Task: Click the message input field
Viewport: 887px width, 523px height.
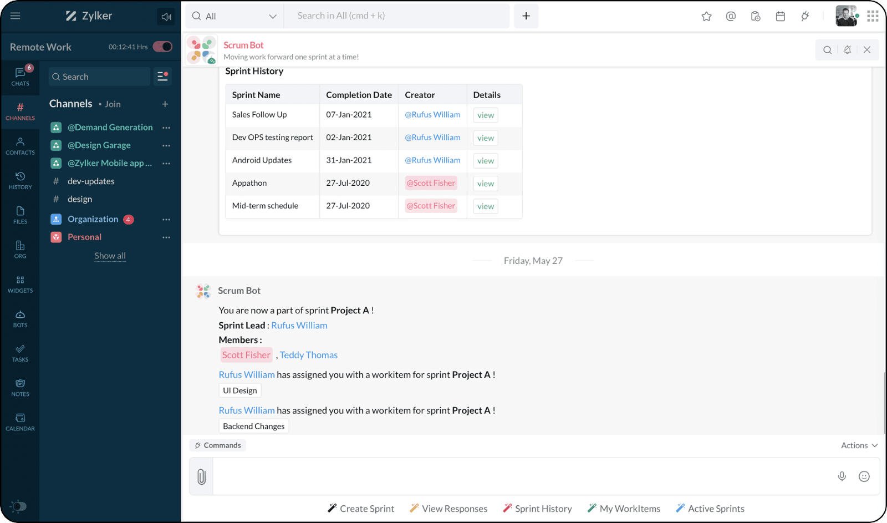Action: pos(521,476)
